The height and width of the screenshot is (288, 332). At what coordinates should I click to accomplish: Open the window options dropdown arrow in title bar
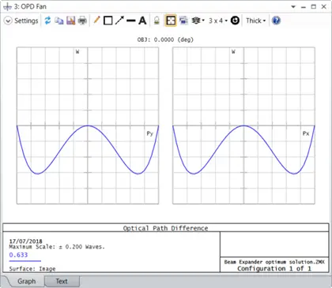[293, 7]
